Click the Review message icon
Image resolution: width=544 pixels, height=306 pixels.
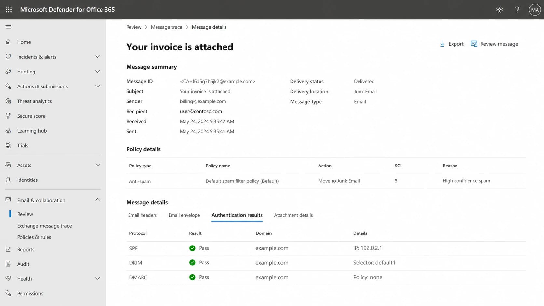click(474, 44)
